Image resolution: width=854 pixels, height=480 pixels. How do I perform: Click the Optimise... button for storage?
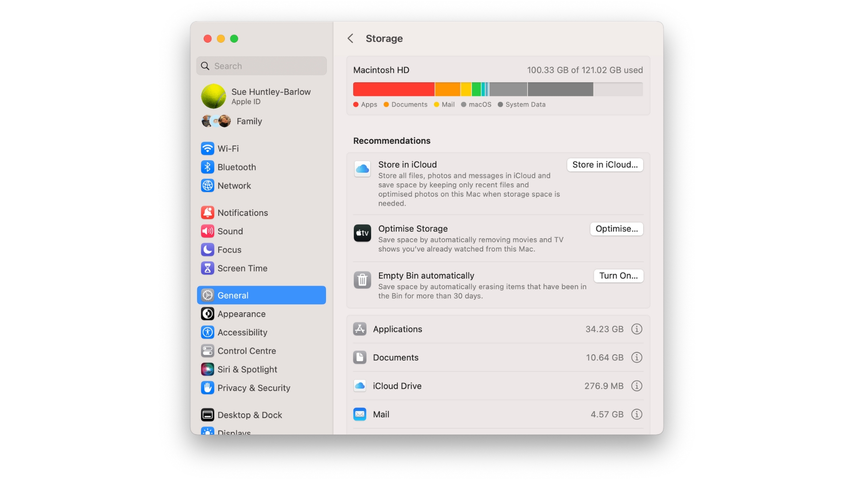pos(617,228)
